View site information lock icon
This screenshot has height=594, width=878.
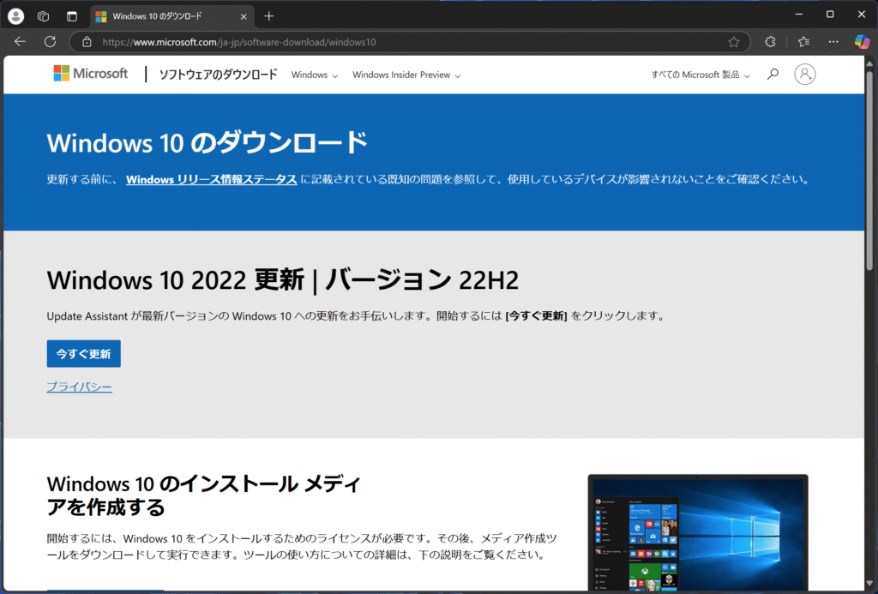click(x=87, y=42)
